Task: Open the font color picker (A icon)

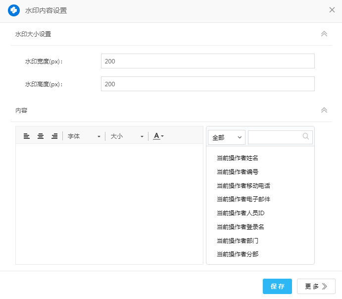Action: pos(158,136)
